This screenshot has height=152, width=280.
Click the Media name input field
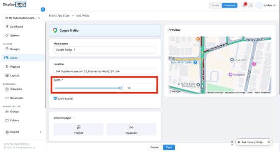pyautogui.click(x=105, y=50)
